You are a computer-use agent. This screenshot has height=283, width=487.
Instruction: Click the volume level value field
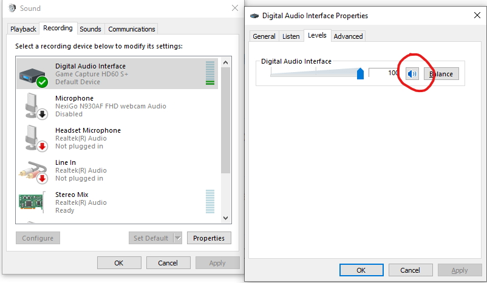pyautogui.click(x=384, y=73)
